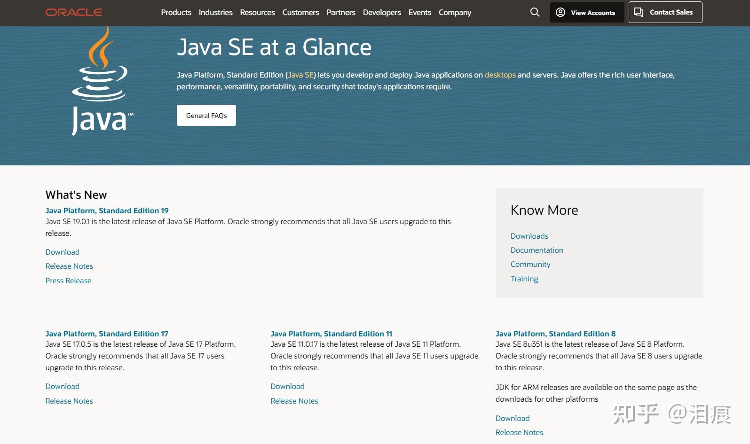Open Release Notes for Java SE 11
Image resolution: width=750 pixels, height=444 pixels.
(294, 401)
